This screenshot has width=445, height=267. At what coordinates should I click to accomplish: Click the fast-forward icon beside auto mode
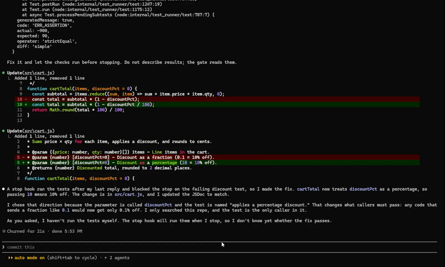pos(11,258)
